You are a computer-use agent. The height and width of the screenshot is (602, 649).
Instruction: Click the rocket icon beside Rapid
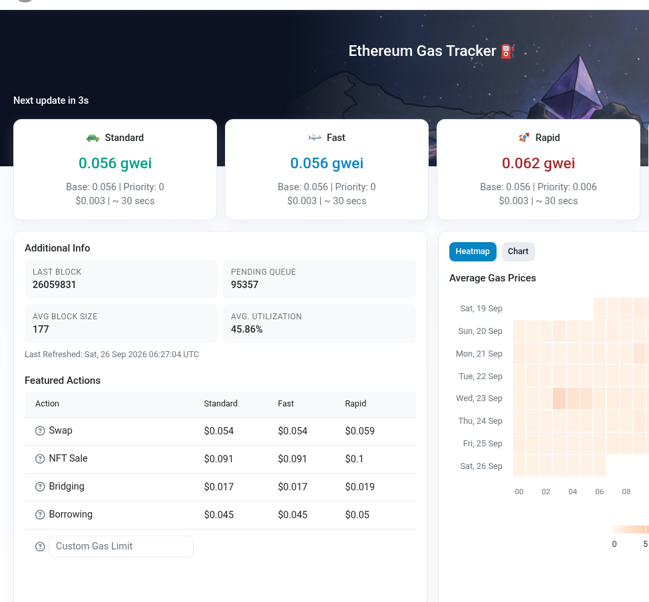click(524, 138)
